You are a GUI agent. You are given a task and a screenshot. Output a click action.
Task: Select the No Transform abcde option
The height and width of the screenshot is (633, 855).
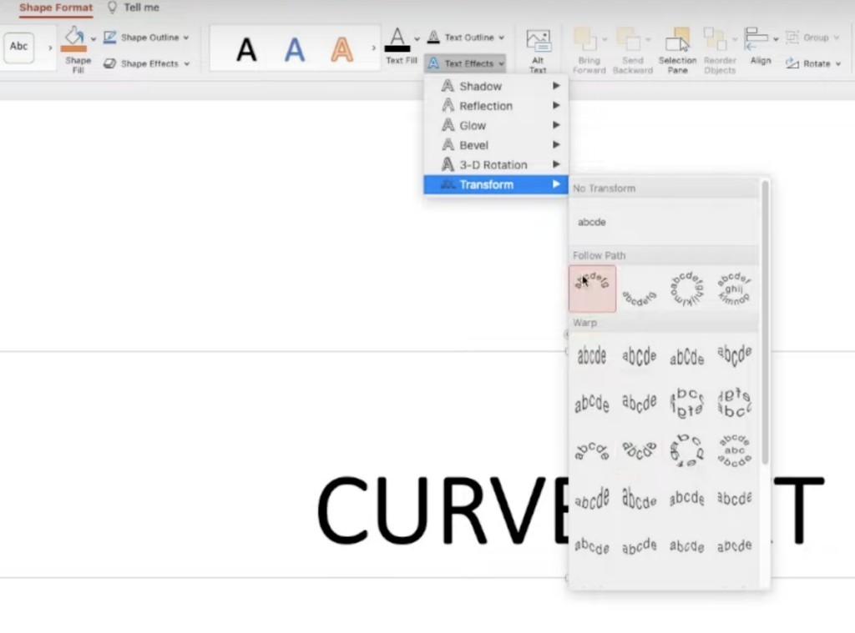[592, 223]
